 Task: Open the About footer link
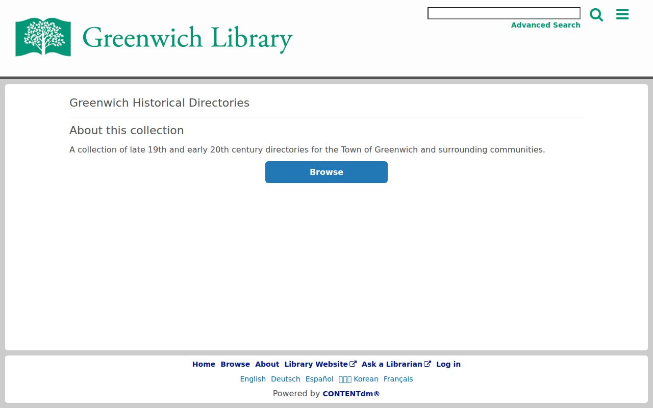(x=267, y=364)
